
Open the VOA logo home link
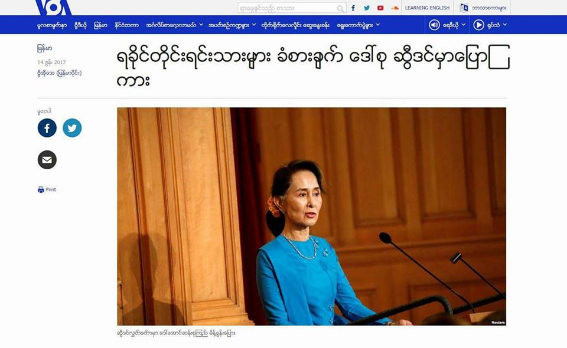point(54,7)
